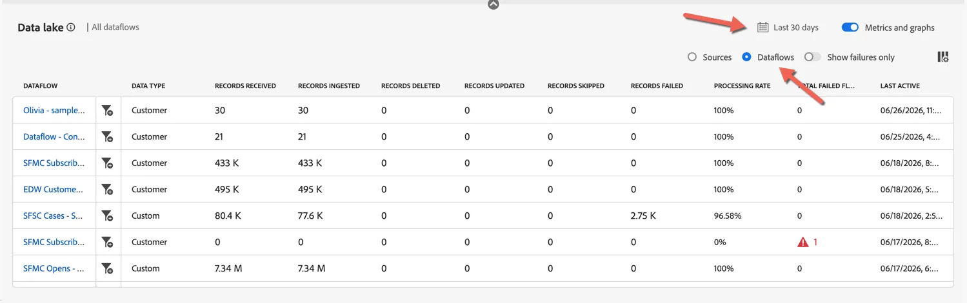The width and height of the screenshot is (967, 303).
Task: Sort by the Dataflow column header
Action: pyautogui.click(x=41, y=86)
